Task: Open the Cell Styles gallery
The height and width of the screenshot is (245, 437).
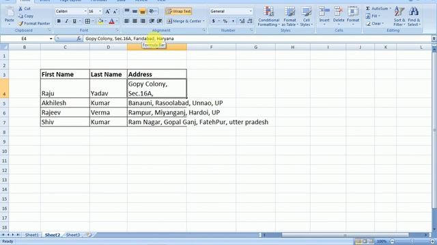Action: pyautogui.click(x=307, y=16)
